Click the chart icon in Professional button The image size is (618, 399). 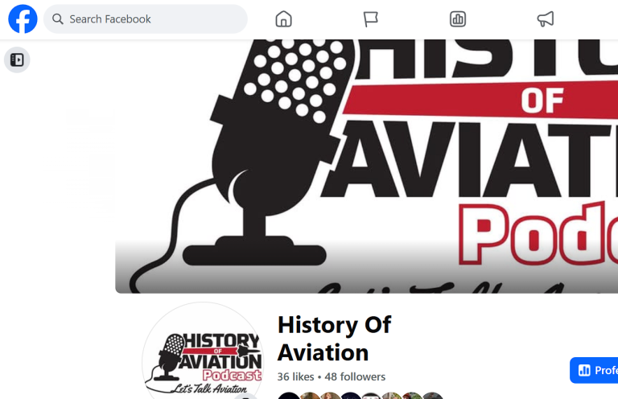click(584, 370)
